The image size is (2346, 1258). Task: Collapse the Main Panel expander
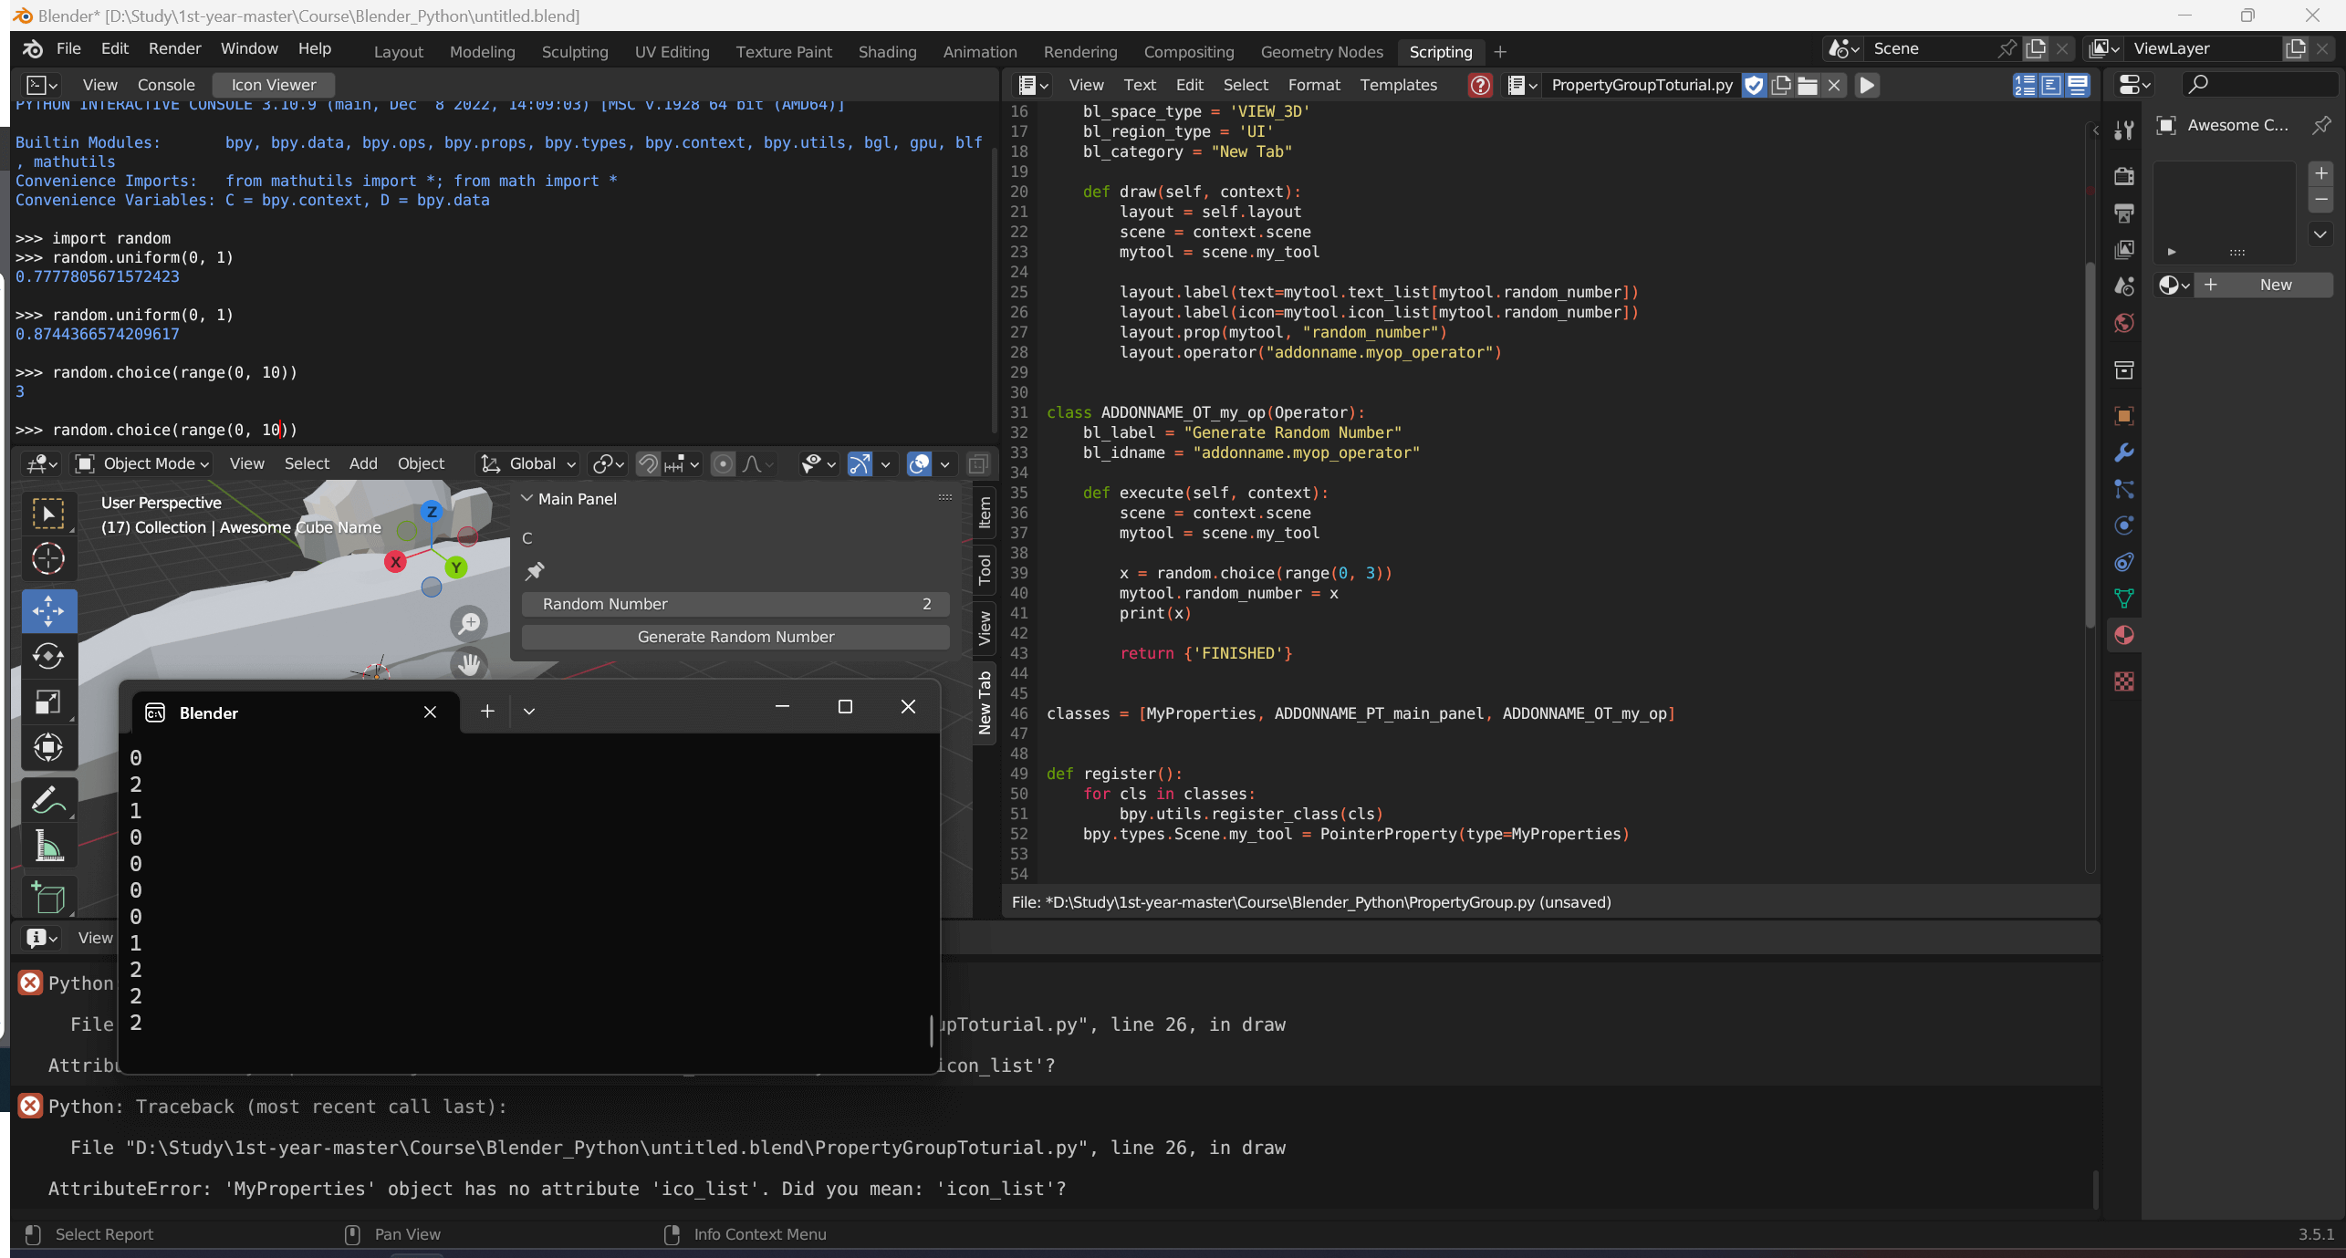click(527, 498)
